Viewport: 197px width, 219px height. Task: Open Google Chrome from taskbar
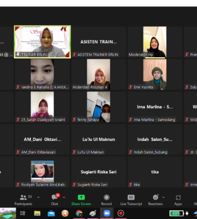pyautogui.click(x=79, y=214)
